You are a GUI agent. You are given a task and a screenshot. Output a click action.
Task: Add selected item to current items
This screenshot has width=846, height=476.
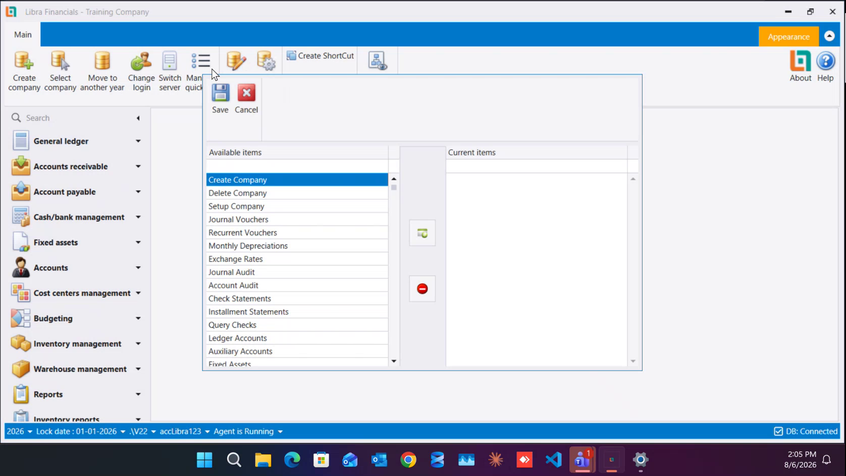[x=422, y=233]
